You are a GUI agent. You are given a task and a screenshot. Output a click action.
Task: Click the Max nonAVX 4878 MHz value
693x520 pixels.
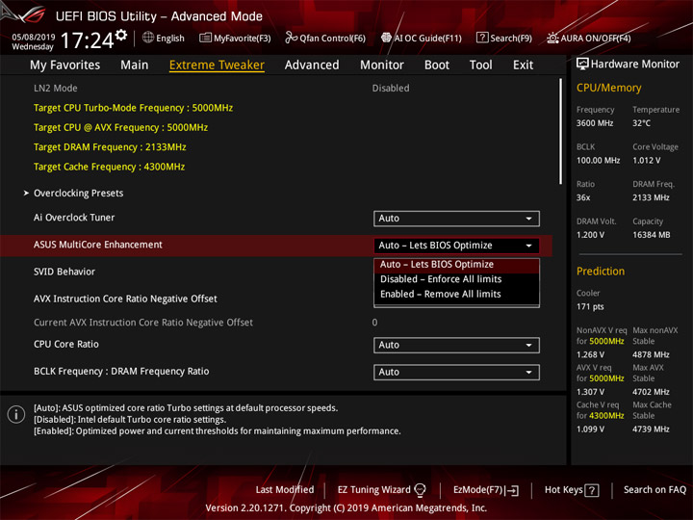pyautogui.click(x=651, y=354)
